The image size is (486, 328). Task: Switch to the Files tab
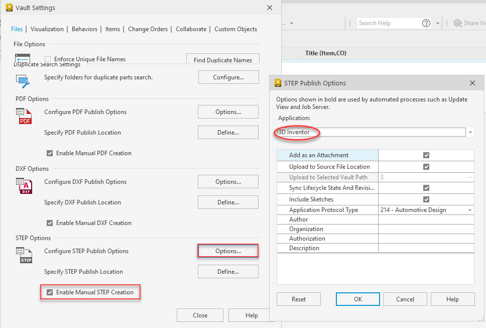pyautogui.click(x=17, y=29)
